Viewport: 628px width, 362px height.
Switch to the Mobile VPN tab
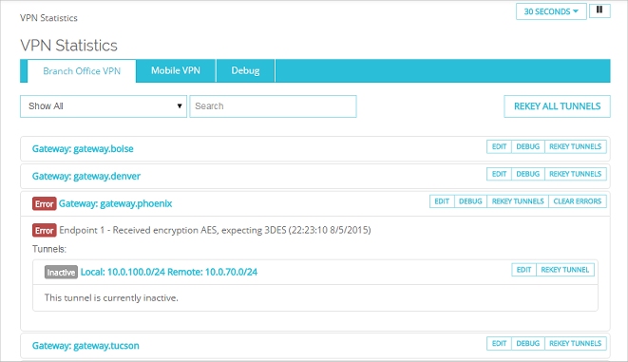tap(176, 70)
